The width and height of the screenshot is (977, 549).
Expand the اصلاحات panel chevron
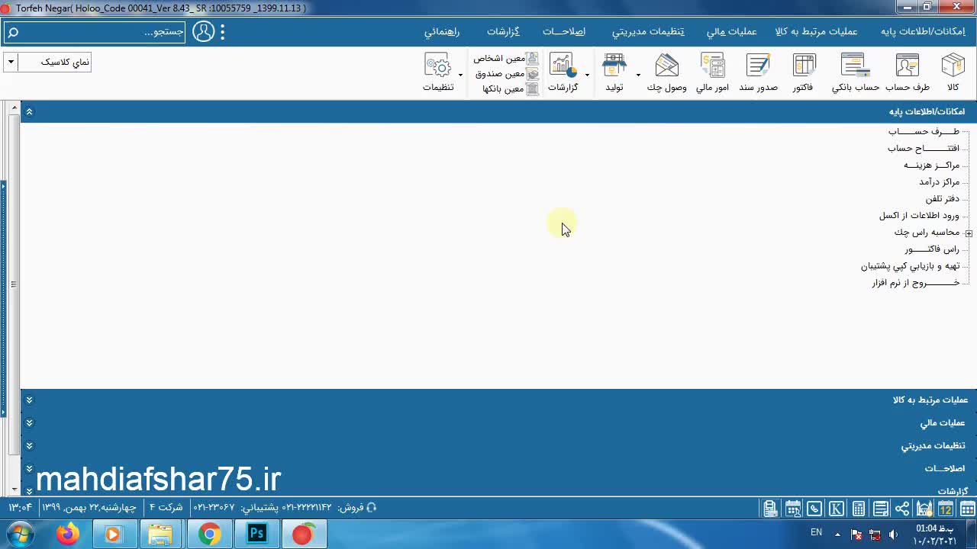pyautogui.click(x=29, y=468)
